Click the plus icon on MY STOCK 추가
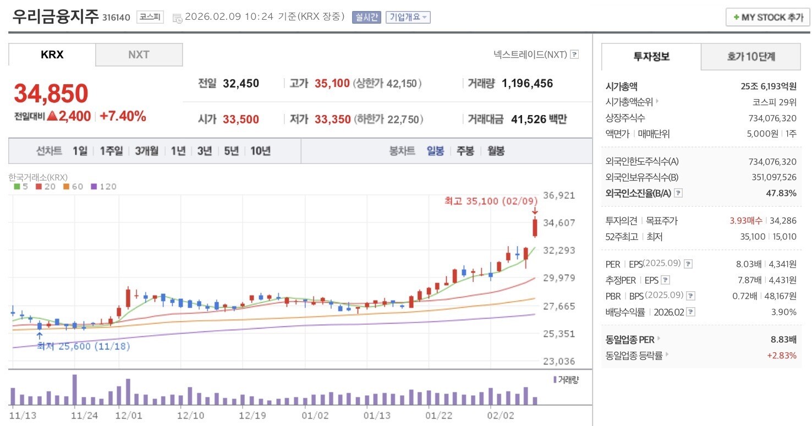812x426 pixels. (x=736, y=18)
